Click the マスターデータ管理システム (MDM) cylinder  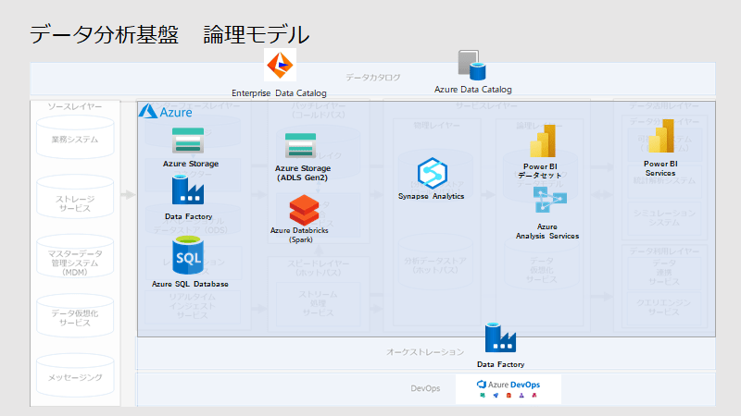pyautogui.click(x=75, y=257)
